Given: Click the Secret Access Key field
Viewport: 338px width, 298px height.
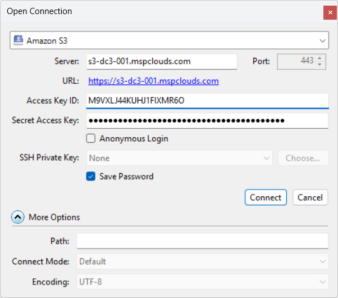Looking at the screenshot, I should tap(206, 120).
